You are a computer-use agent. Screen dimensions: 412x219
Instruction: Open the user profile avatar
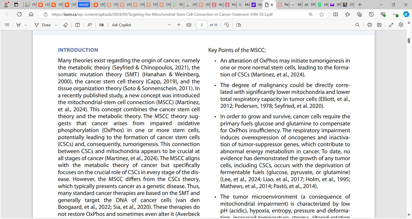[6, 5]
